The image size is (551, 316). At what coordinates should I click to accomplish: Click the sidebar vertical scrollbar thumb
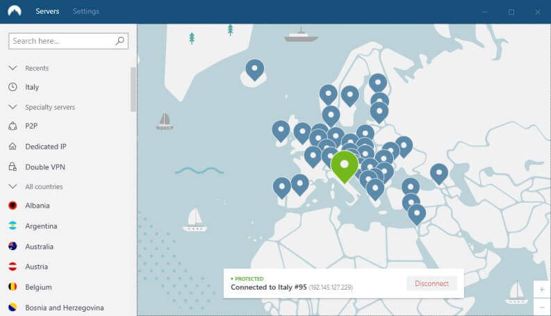[x=133, y=89]
